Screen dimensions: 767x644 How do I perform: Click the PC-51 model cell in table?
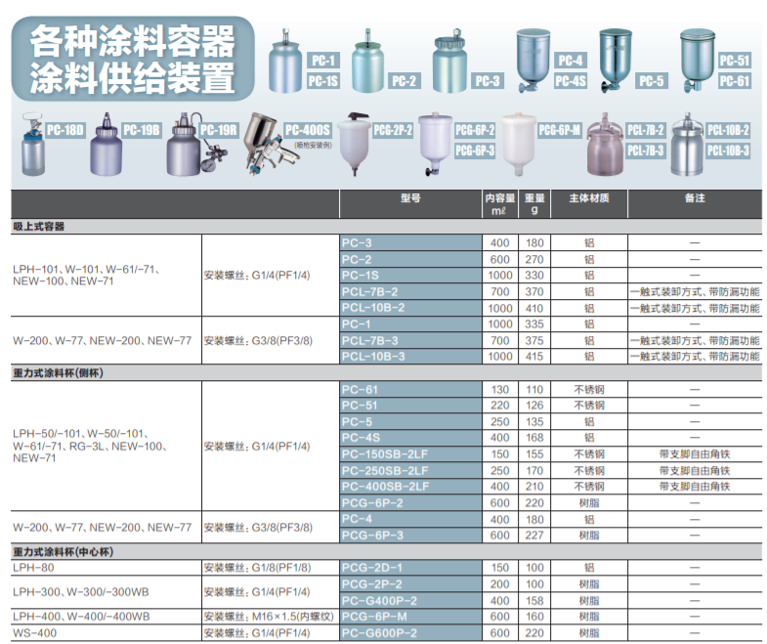(x=410, y=406)
